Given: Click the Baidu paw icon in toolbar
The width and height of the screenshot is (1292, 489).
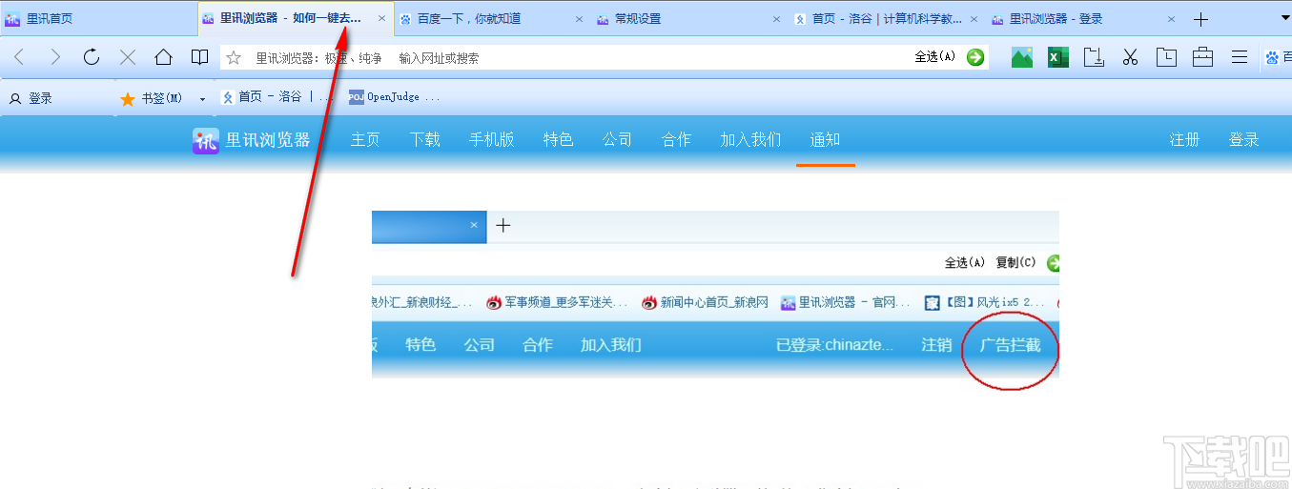Looking at the screenshot, I should 1272,58.
